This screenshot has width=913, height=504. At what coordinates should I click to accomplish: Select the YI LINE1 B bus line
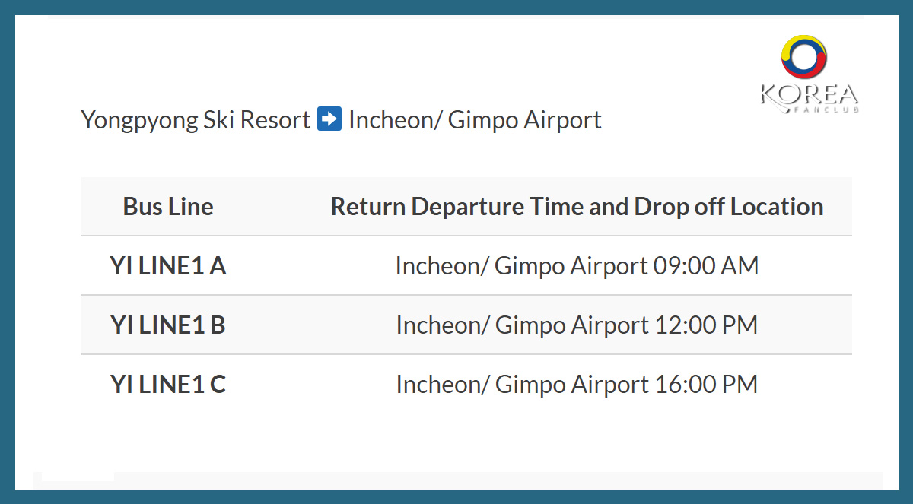[x=168, y=325]
